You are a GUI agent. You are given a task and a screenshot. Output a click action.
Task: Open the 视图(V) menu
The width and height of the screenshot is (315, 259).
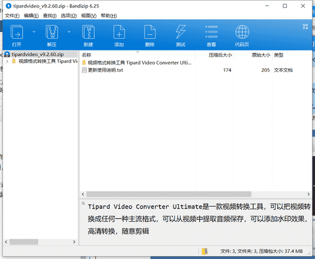click(89, 16)
